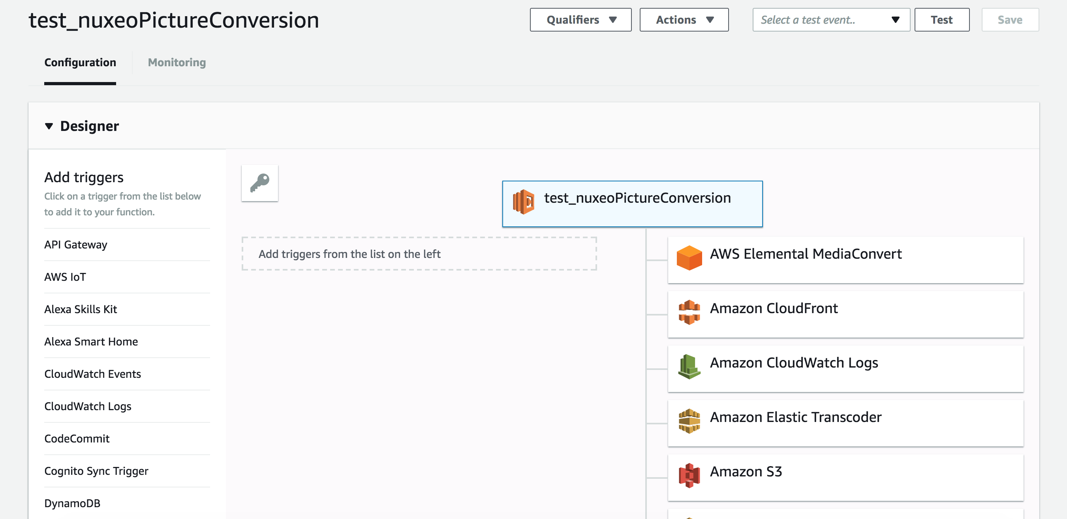Open the Actions dropdown

[684, 20]
